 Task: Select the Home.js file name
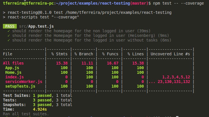13,72
